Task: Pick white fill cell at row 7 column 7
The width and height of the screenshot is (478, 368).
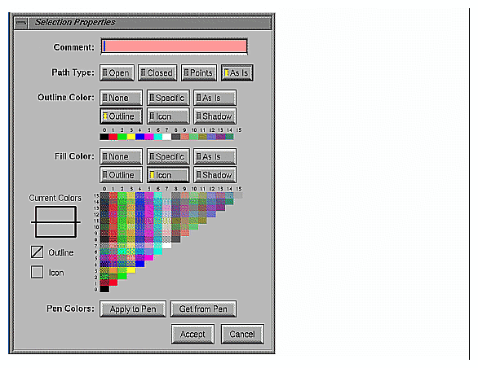Action: click(x=166, y=245)
